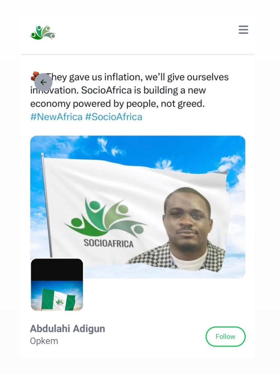The width and height of the screenshot is (280, 374).
Task: Follow Abdulahi Adigun
Action: 225,336
